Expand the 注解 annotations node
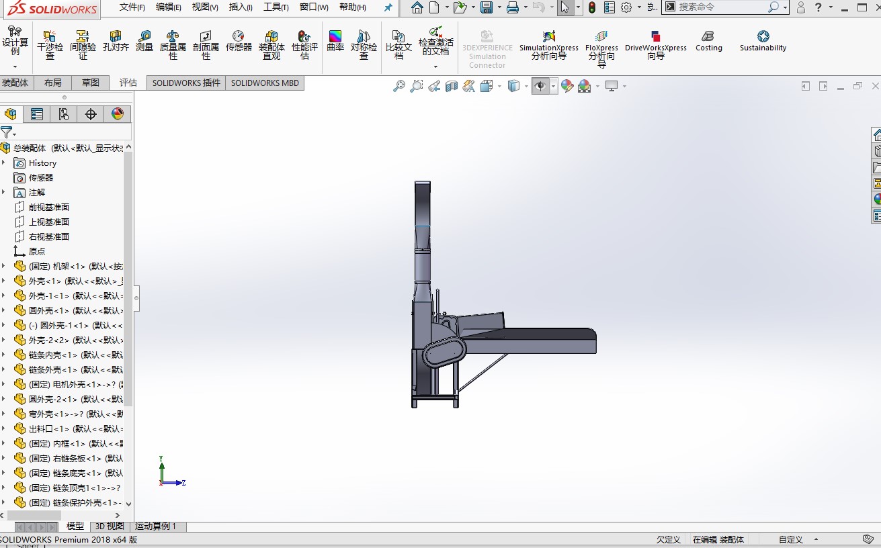The image size is (881, 548). point(3,193)
